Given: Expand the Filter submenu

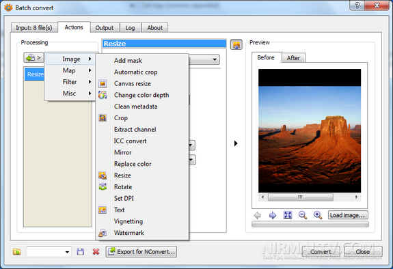Looking at the screenshot, I should (x=70, y=82).
